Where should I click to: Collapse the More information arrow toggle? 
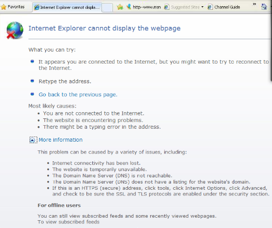point(33,140)
